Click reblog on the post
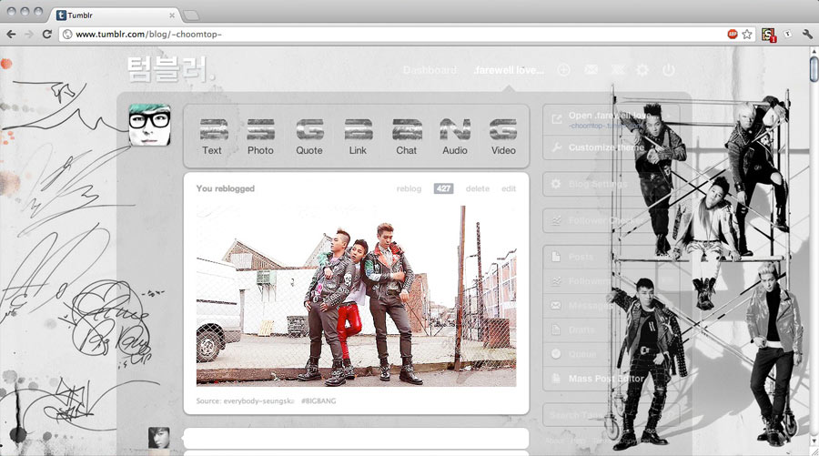Image resolution: width=819 pixels, height=456 pixels. [x=409, y=188]
